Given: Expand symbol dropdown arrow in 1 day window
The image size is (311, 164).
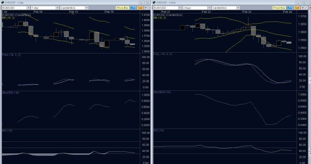Looking at the screenshot, I should click(28, 8).
